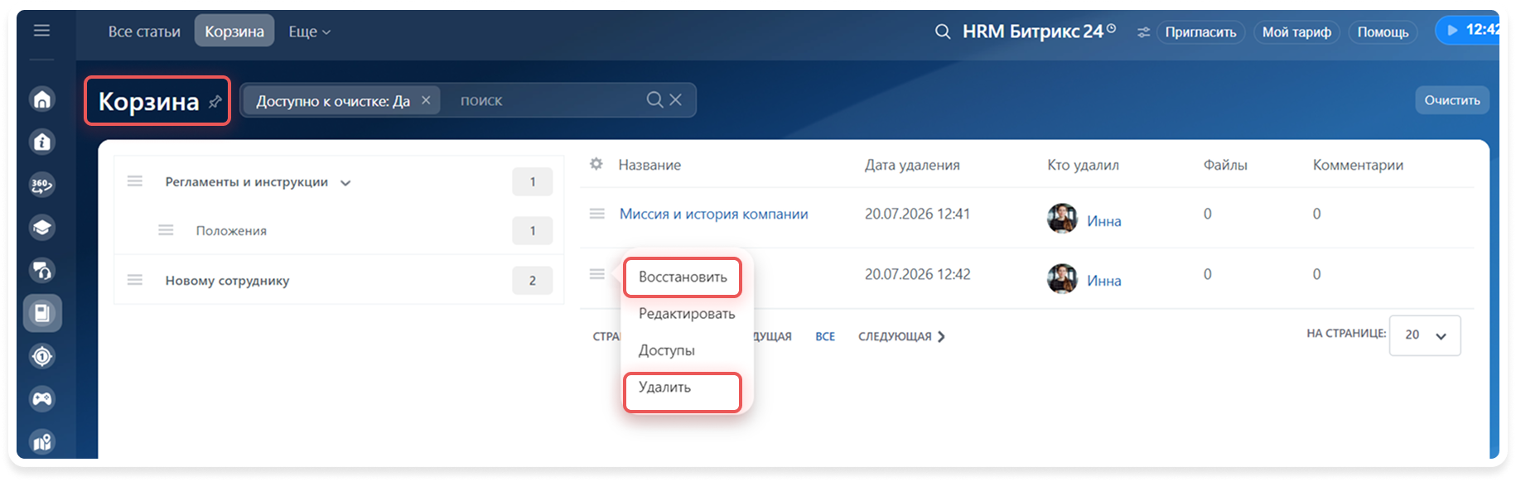Image resolution: width=1516 pixels, height=482 pixels.
Task: Open the home icon in left sidebar
Action: click(x=42, y=99)
